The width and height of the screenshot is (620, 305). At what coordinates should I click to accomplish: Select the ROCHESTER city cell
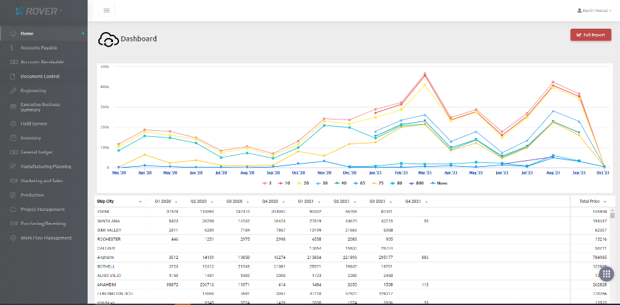tap(120, 239)
